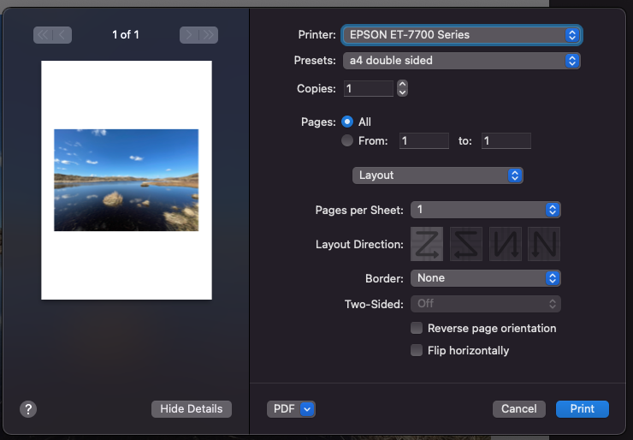Viewport: 633px width, 440px height.
Task: Click the to page number field
Action: click(506, 140)
